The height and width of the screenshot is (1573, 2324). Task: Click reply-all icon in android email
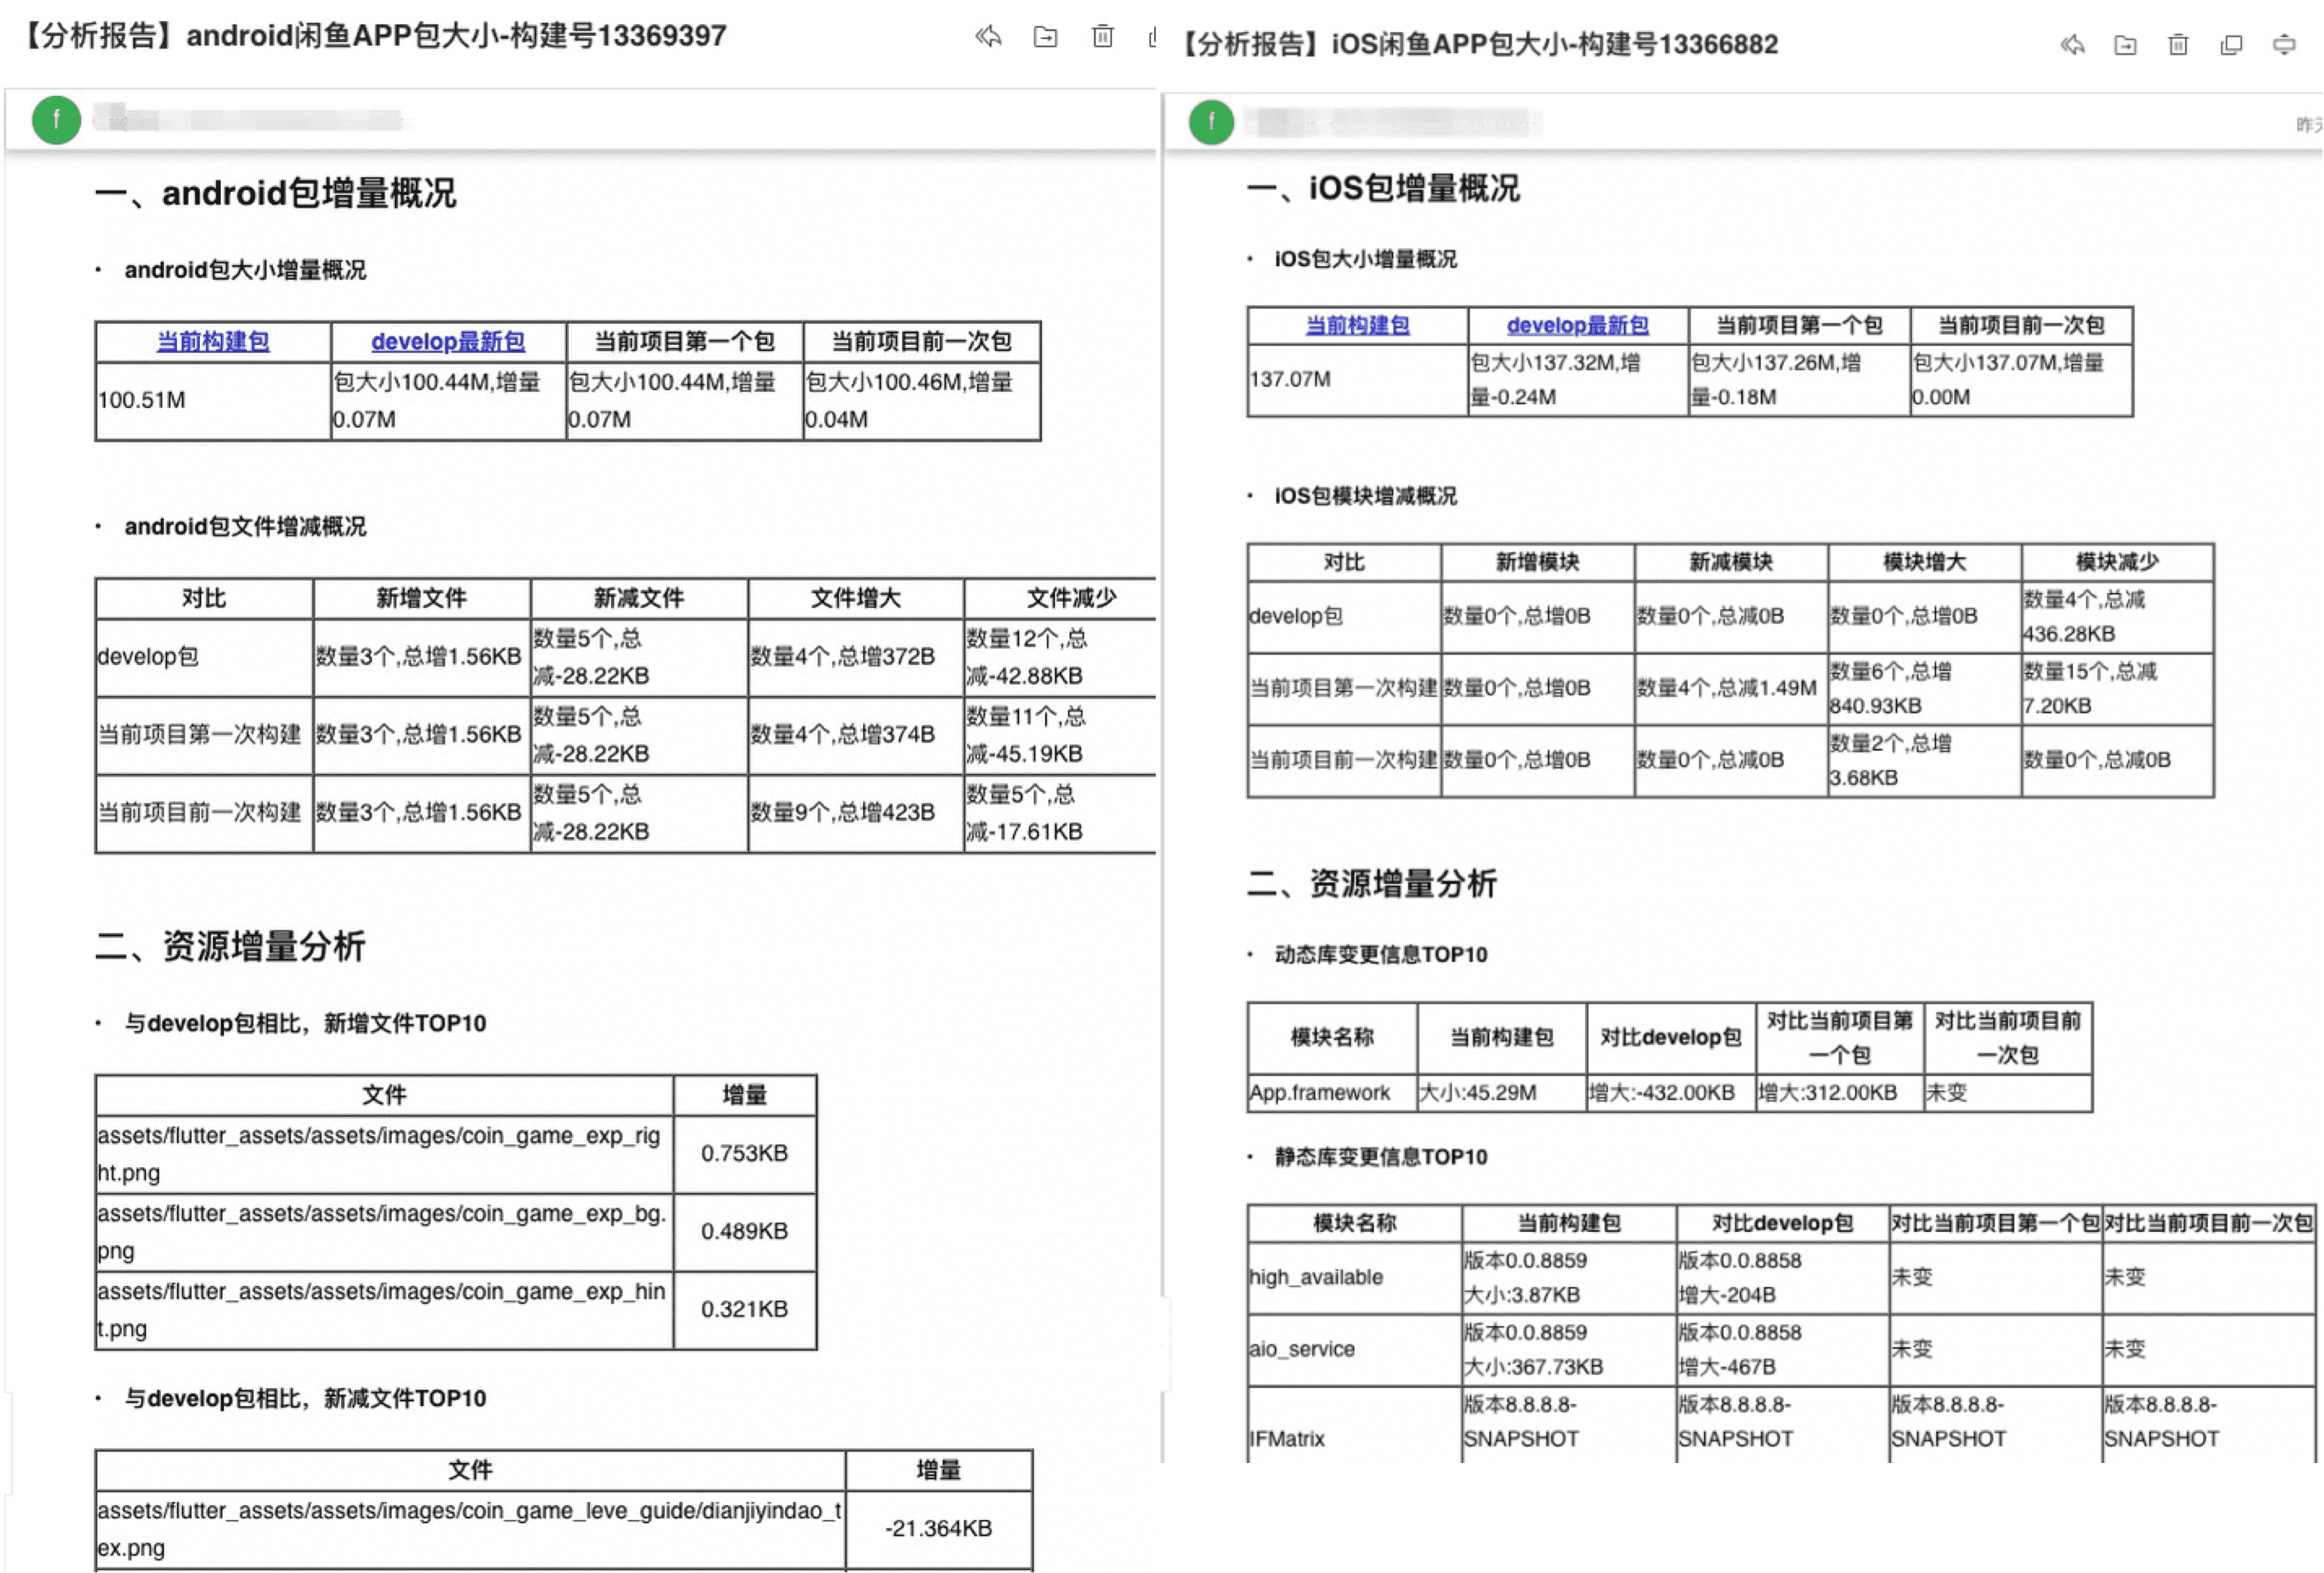[x=988, y=37]
